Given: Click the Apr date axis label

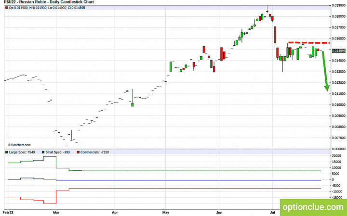Looking at the screenshot, I should tap(115, 213).
